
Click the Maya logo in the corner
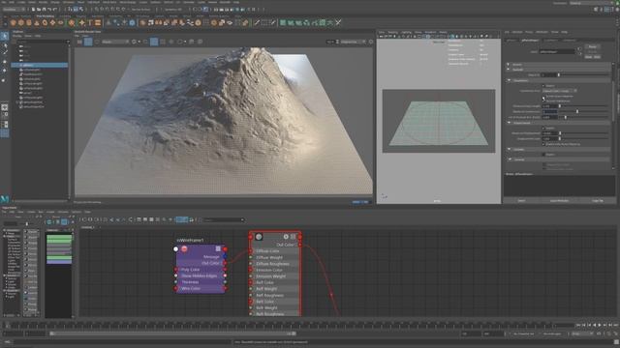pos(5,198)
